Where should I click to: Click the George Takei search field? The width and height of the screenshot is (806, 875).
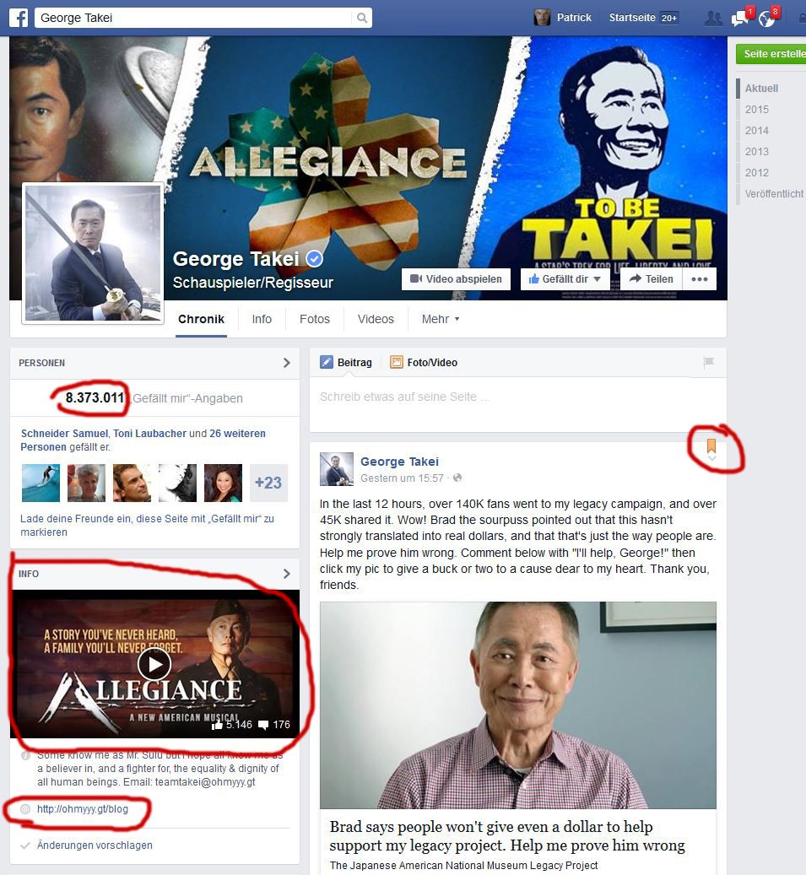point(193,18)
